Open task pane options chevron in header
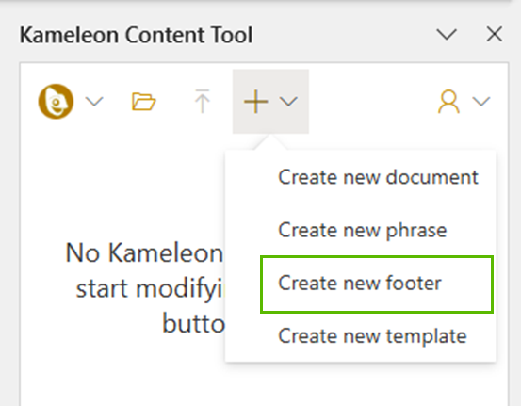The height and width of the screenshot is (406, 521). (447, 34)
